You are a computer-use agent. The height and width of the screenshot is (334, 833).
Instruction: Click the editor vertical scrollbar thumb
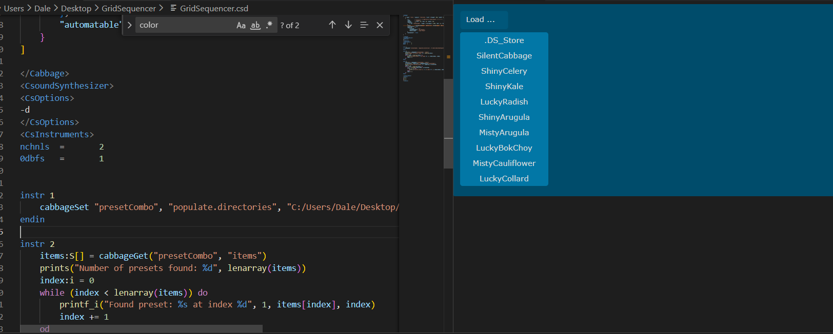click(x=448, y=123)
